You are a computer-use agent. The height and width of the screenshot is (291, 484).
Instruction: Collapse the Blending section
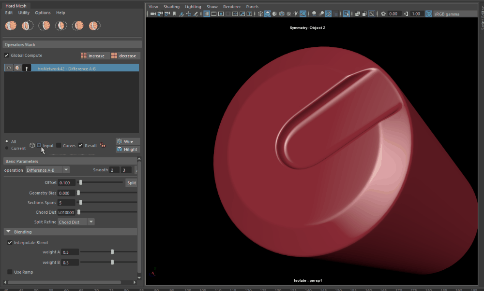[8, 232]
